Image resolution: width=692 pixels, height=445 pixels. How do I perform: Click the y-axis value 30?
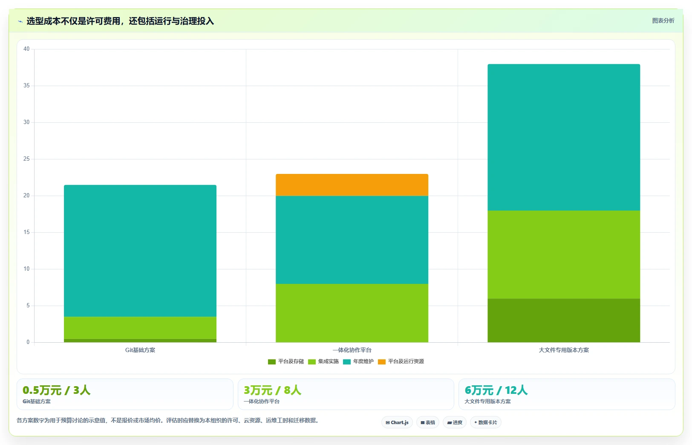pyautogui.click(x=26, y=122)
